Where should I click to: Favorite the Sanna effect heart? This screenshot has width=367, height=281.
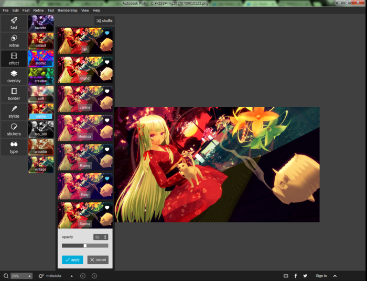coord(107,208)
